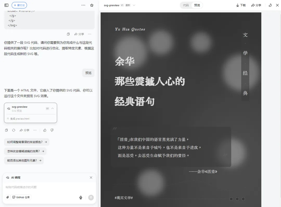Toggle dark mode with the moon icon
The image size is (281, 207).
tap(270, 5)
